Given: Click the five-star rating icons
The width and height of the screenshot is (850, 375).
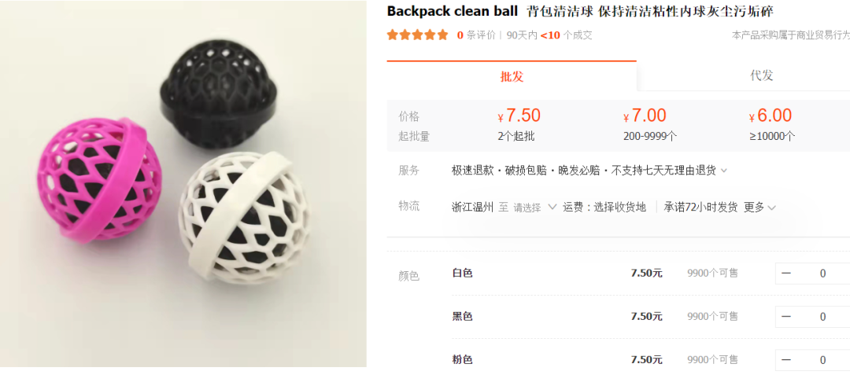Looking at the screenshot, I should click(x=417, y=35).
